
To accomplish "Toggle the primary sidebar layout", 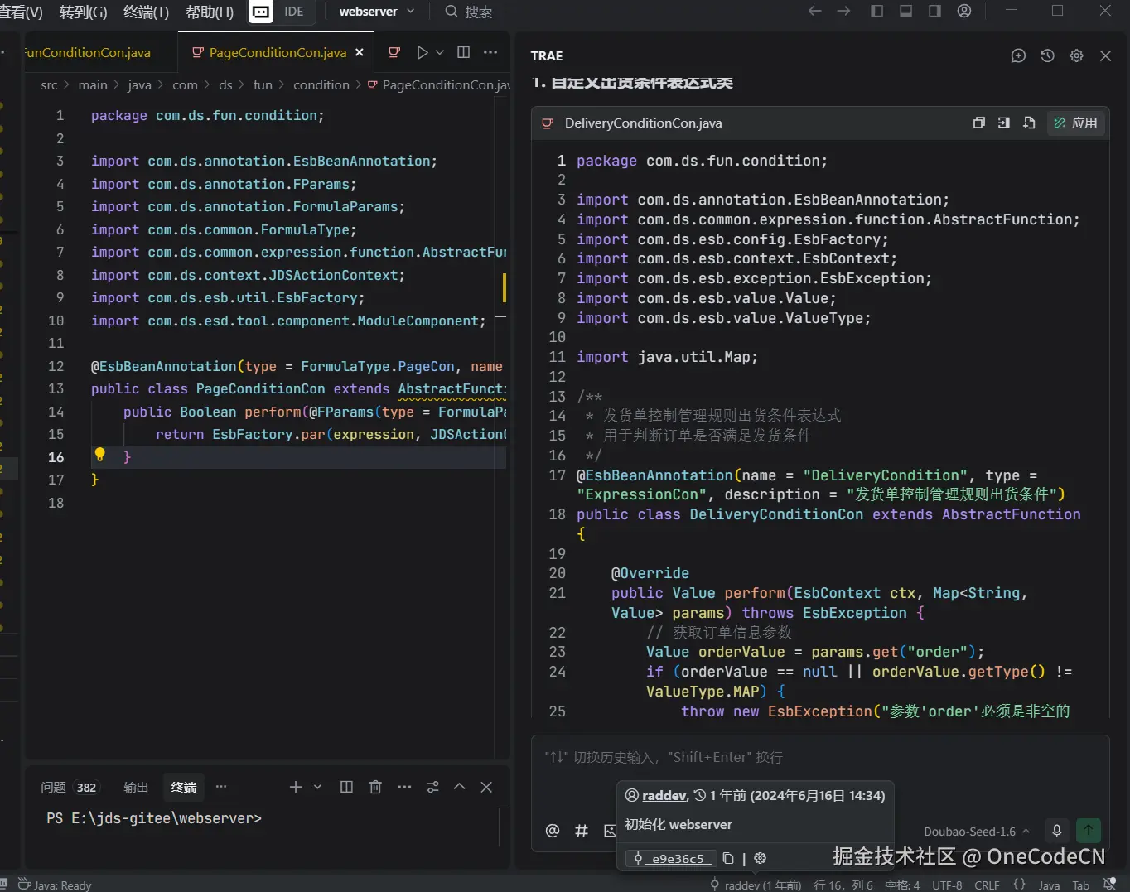I will 876,11.
